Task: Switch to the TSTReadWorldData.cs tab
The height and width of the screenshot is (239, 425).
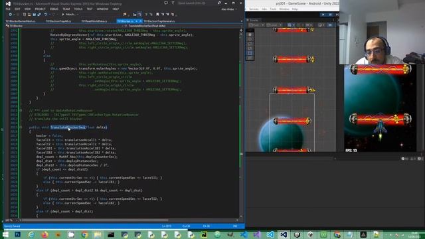Action: click(94, 21)
